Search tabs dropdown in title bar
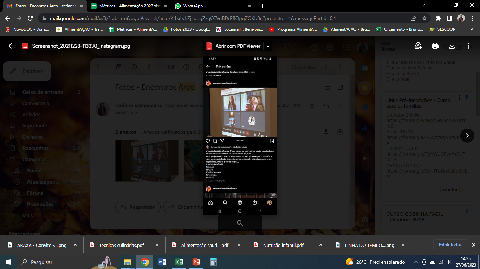Screen dimensions: 480x269 [x=423, y=5]
